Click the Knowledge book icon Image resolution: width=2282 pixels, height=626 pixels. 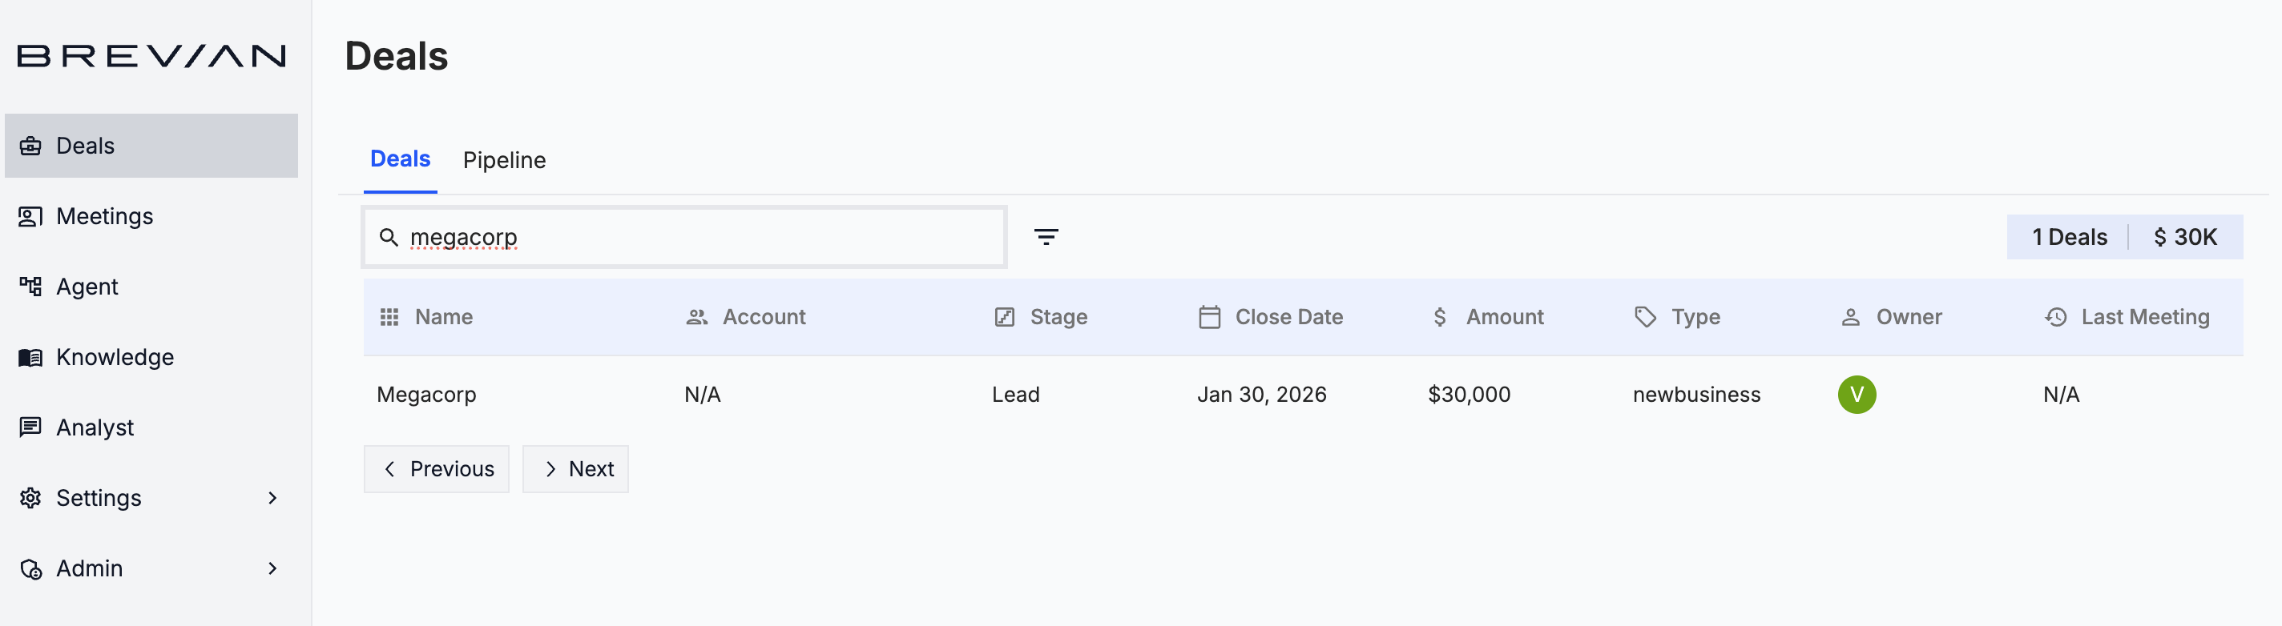click(32, 357)
